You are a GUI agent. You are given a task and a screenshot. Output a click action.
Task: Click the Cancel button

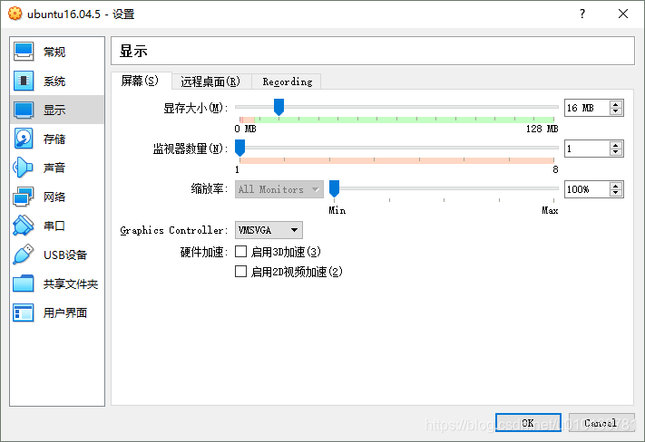click(x=601, y=423)
